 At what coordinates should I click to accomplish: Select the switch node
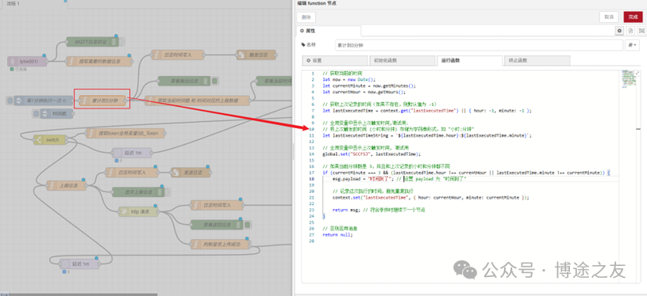click(x=49, y=140)
